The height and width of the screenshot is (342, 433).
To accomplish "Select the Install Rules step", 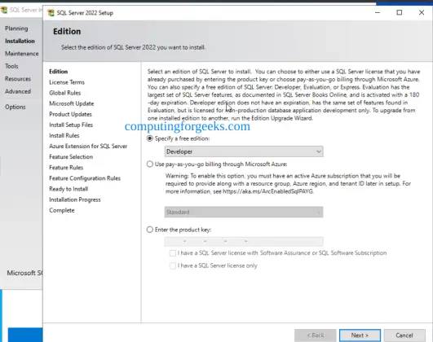I will click(64, 135).
